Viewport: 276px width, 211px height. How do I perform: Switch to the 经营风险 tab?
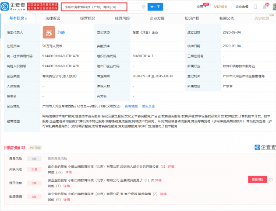pos(122,18)
